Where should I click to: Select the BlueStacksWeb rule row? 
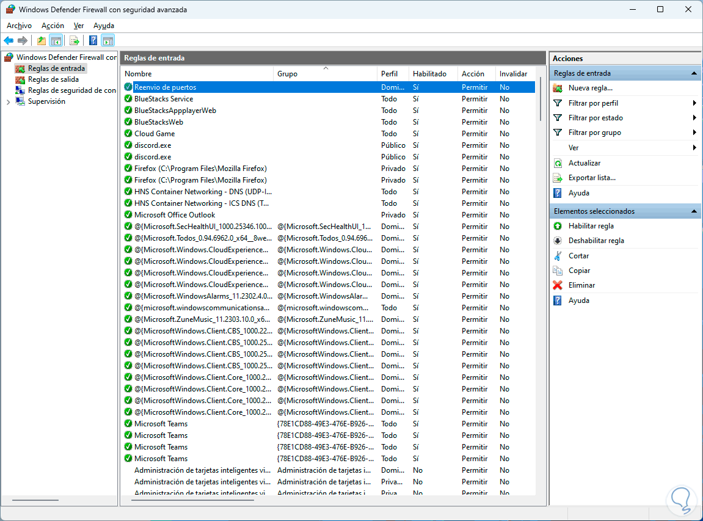[x=330, y=122]
